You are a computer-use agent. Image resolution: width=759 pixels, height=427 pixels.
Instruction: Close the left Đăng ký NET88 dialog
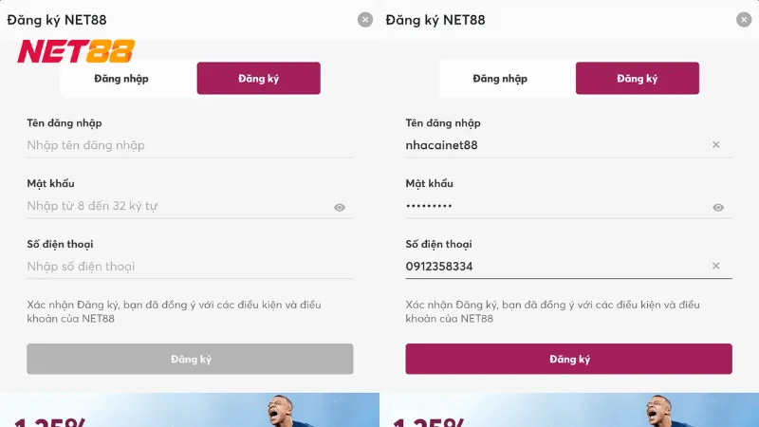(365, 20)
